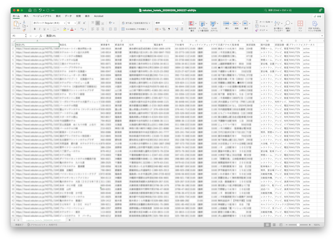Viewport: 335px width, 241px height.
Task: Expand the AutoSum オート SUM dropdown
Action: (272, 22)
